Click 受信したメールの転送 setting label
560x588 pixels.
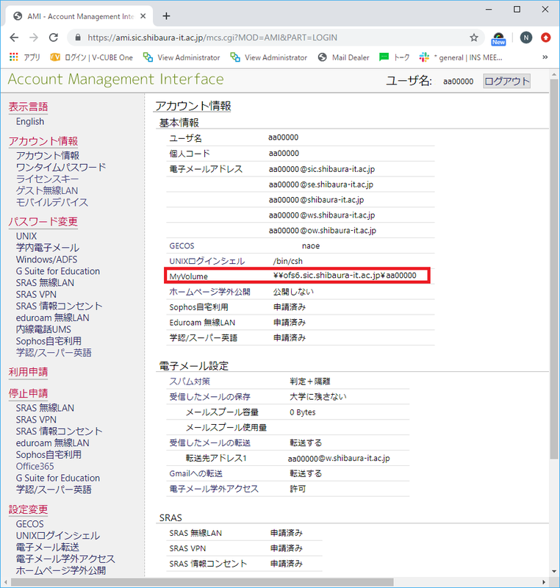[x=209, y=443]
